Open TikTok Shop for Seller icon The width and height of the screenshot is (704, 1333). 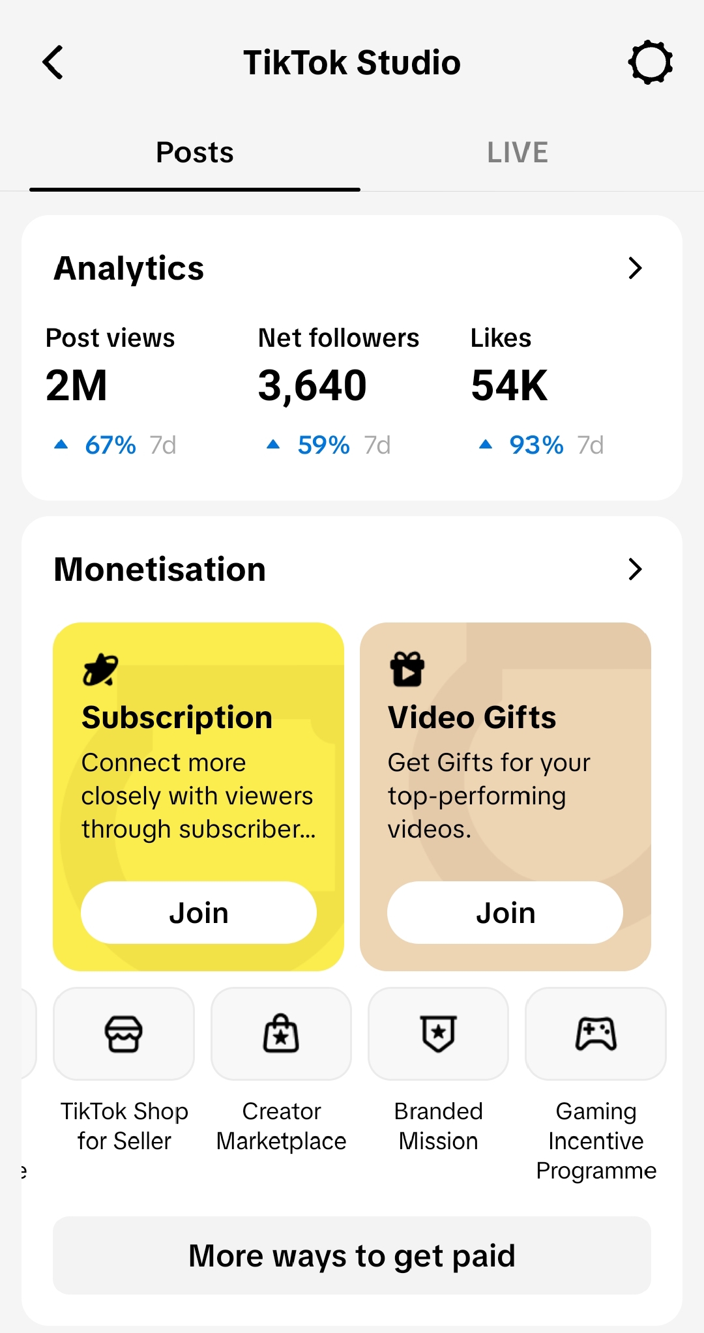coord(124,1034)
